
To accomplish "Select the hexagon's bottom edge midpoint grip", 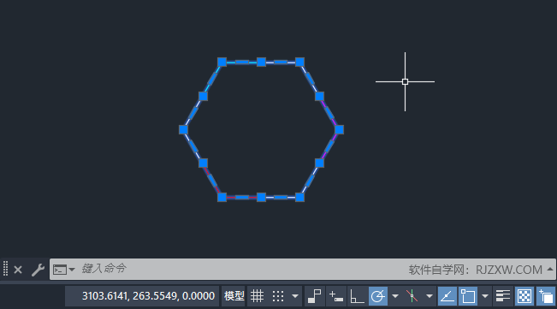I will coord(261,197).
